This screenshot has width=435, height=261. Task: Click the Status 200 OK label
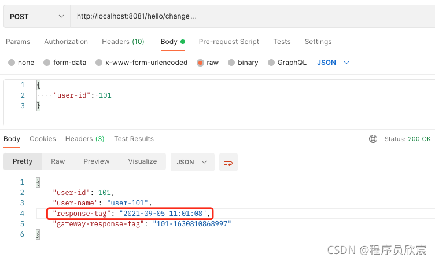coord(408,139)
